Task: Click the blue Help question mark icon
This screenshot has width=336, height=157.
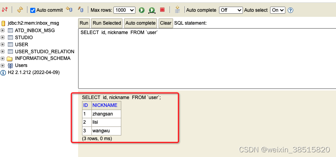Action: [290, 10]
